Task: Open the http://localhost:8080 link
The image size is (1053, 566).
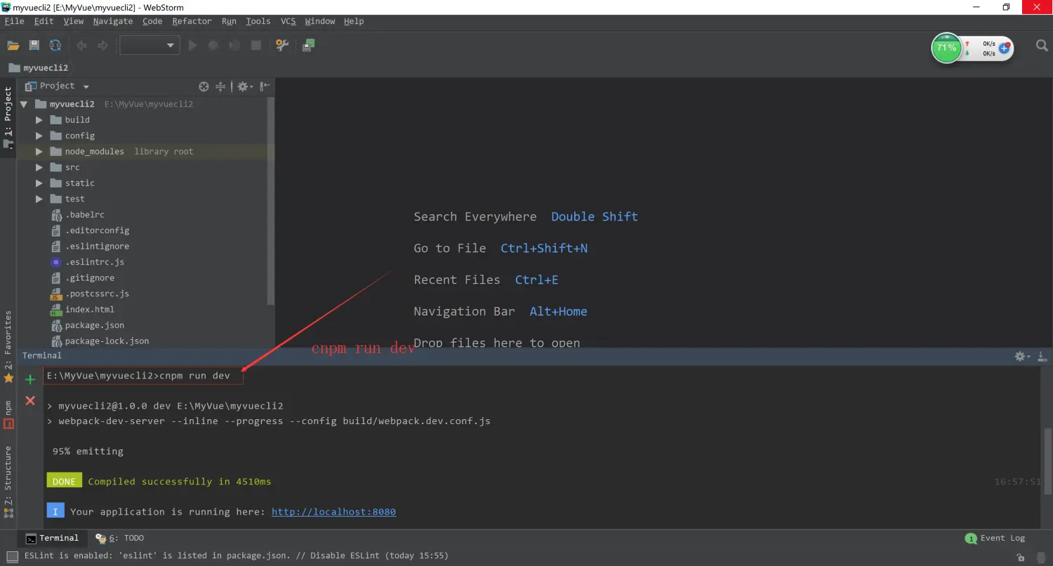Action: (x=333, y=512)
